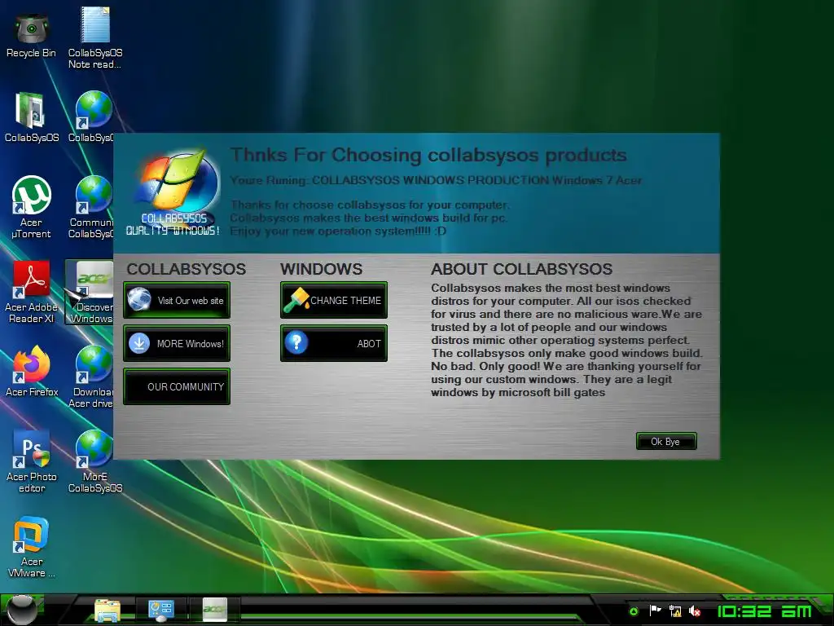Open the Action Center flag tray icon
Viewport: 834px width, 626px height.
click(655, 611)
